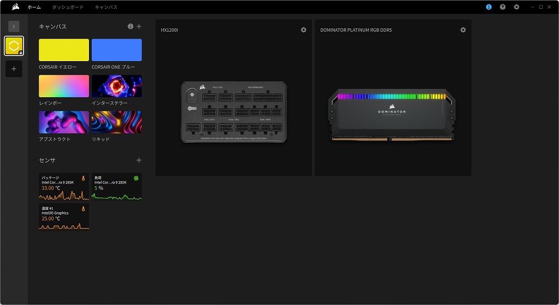Maximize the iCUE window
The height and width of the screenshot is (305, 559).
541,7
